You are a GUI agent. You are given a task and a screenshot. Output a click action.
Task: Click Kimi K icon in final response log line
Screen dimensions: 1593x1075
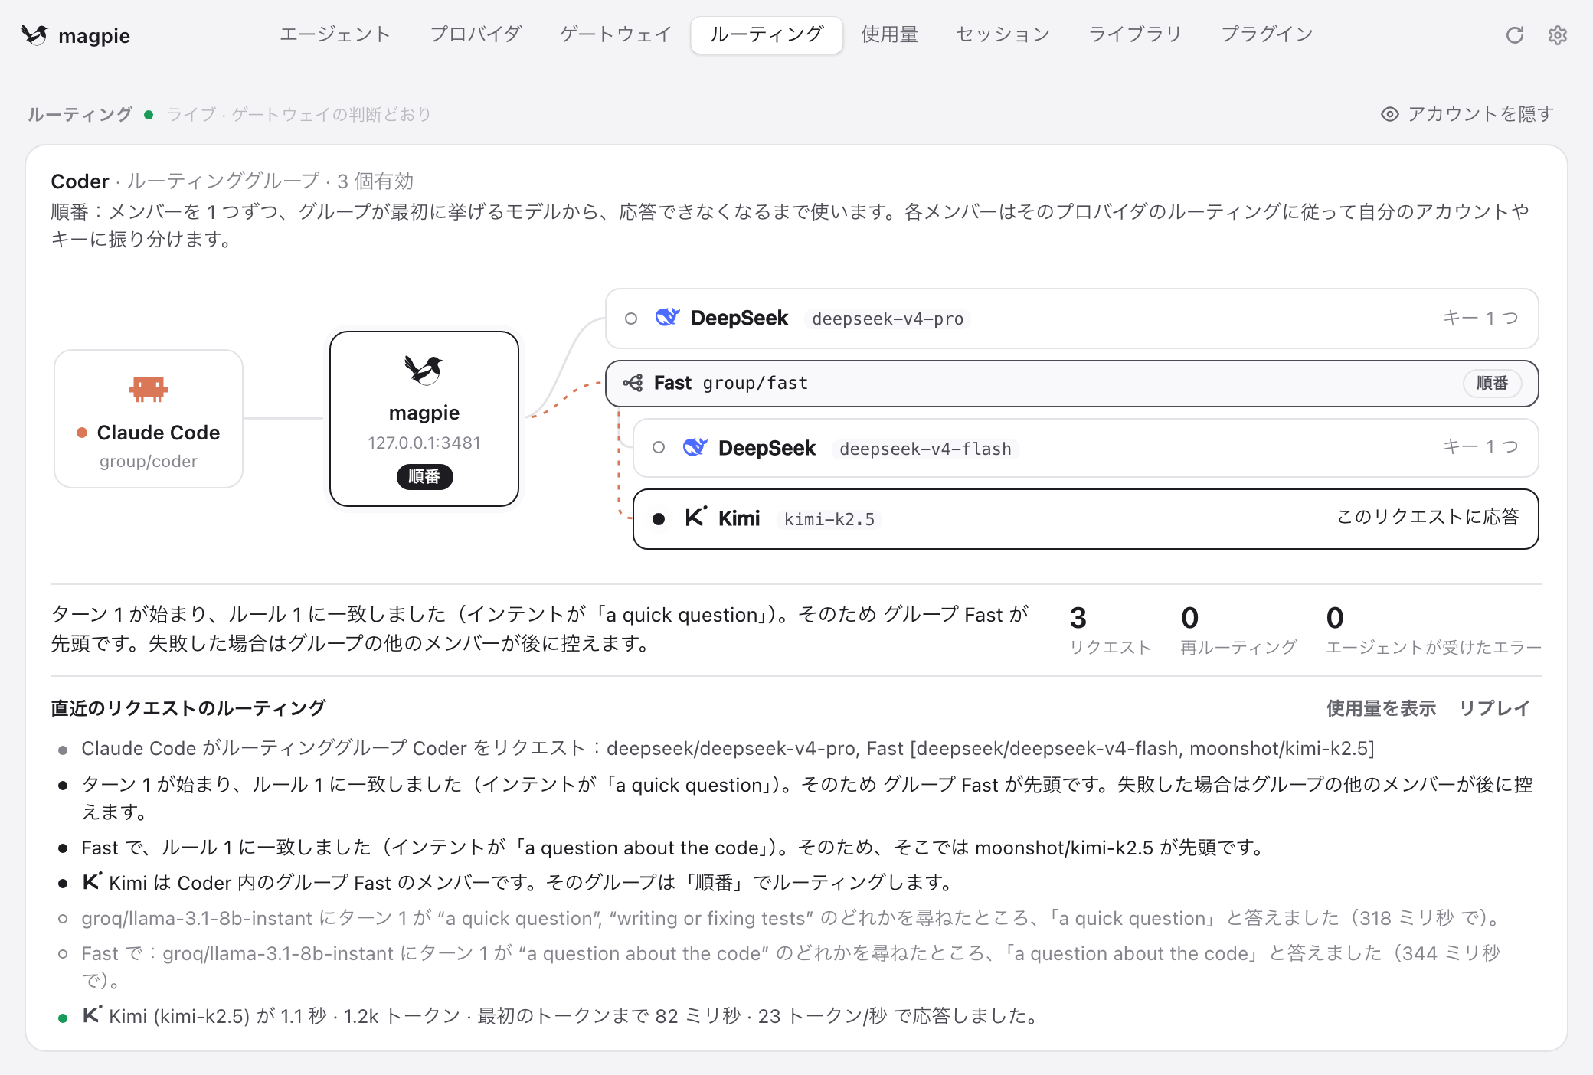pyautogui.click(x=92, y=1015)
